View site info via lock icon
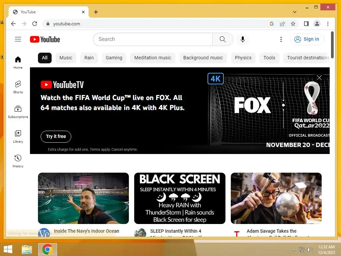This screenshot has width=341, height=256. 48,24
